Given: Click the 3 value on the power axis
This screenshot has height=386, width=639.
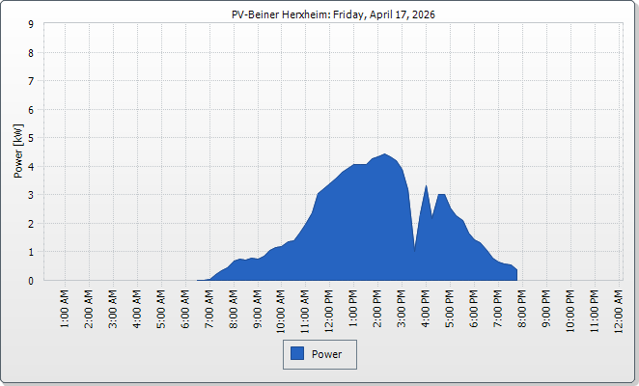Looking at the screenshot, I should pyautogui.click(x=31, y=195).
